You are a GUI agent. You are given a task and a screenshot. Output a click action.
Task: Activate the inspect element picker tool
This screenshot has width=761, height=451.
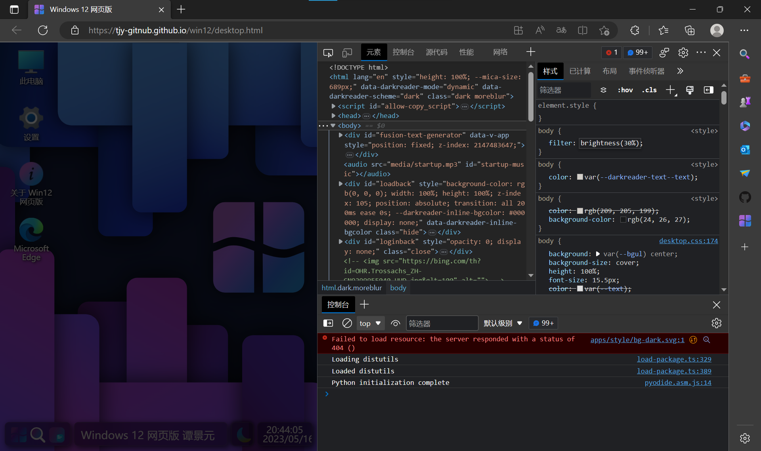pos(328,53)
